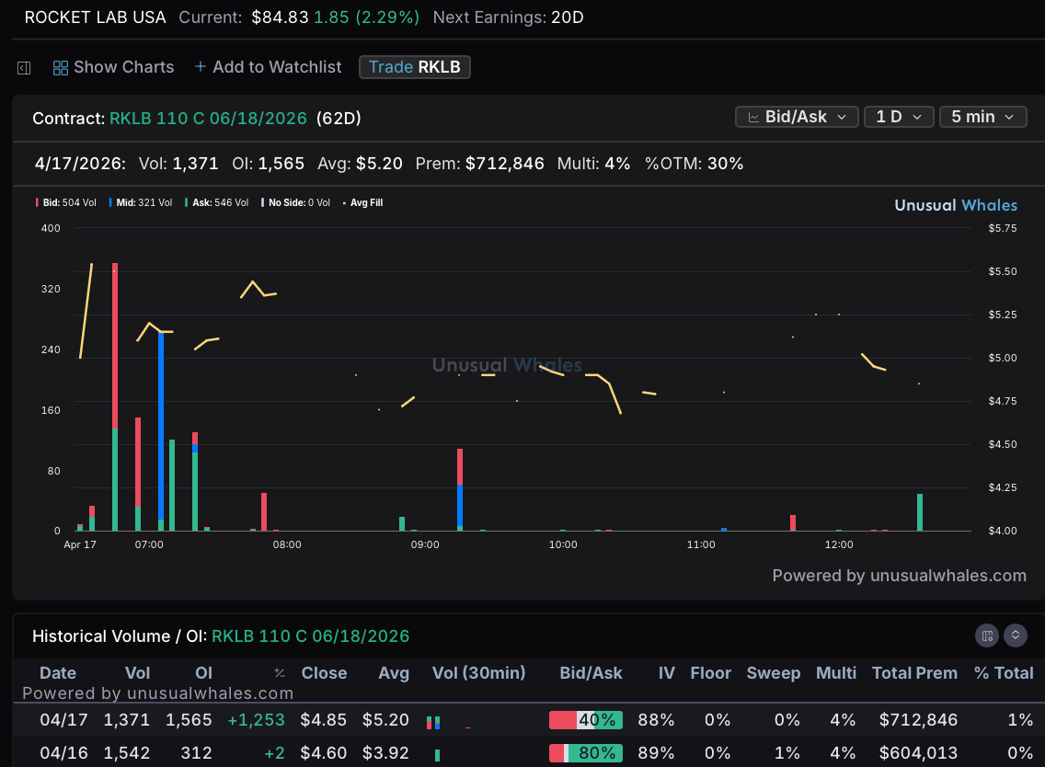Toggle the No Side volume legend series
This screenshot has width=1045, height=767.
[295, 202]
